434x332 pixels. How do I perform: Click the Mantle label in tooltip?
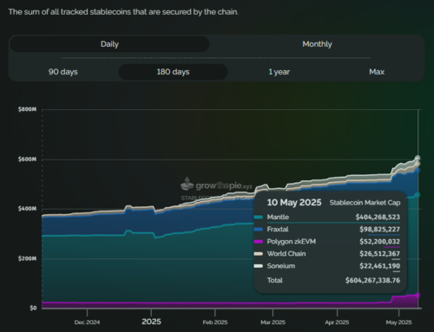click(278, 217)
